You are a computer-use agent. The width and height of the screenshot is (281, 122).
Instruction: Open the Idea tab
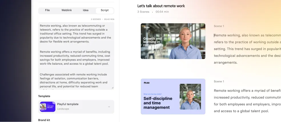[x=86, y=10]
